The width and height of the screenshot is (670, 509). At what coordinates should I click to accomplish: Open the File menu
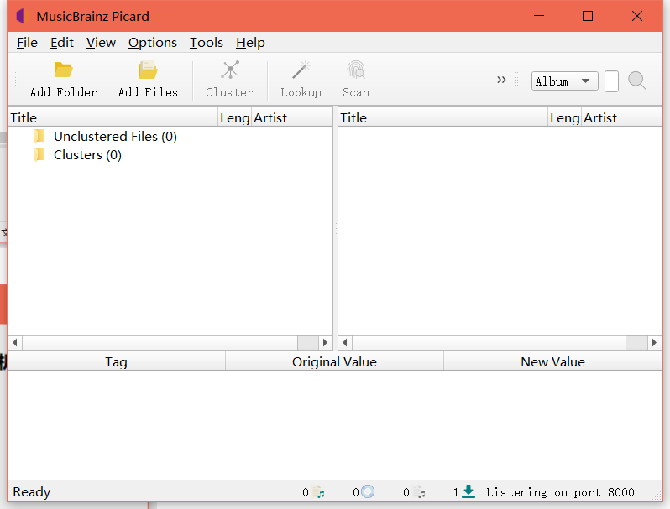[x=27, y=43]
